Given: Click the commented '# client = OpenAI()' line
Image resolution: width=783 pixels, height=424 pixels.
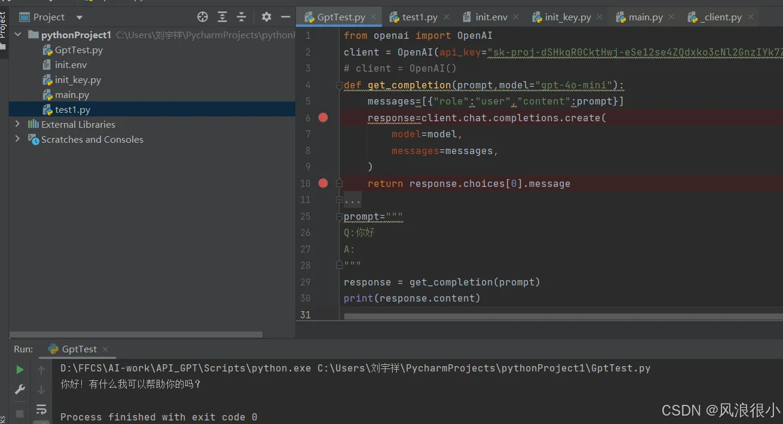Looking at the screenshot, I should pyautogui.click(x=400, y=69).
